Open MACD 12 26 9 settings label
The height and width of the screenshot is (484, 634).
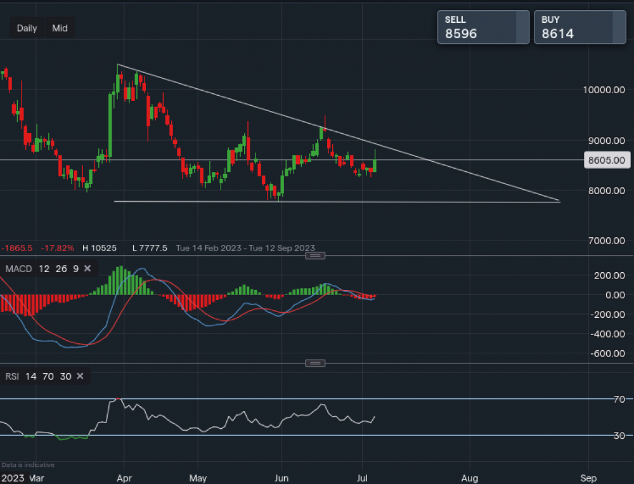point(41,269)
